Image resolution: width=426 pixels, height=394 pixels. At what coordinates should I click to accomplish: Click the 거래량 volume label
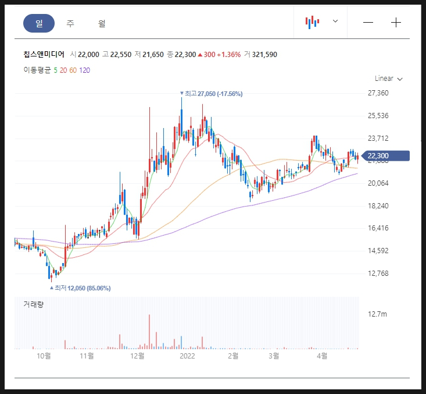[33, 304]
